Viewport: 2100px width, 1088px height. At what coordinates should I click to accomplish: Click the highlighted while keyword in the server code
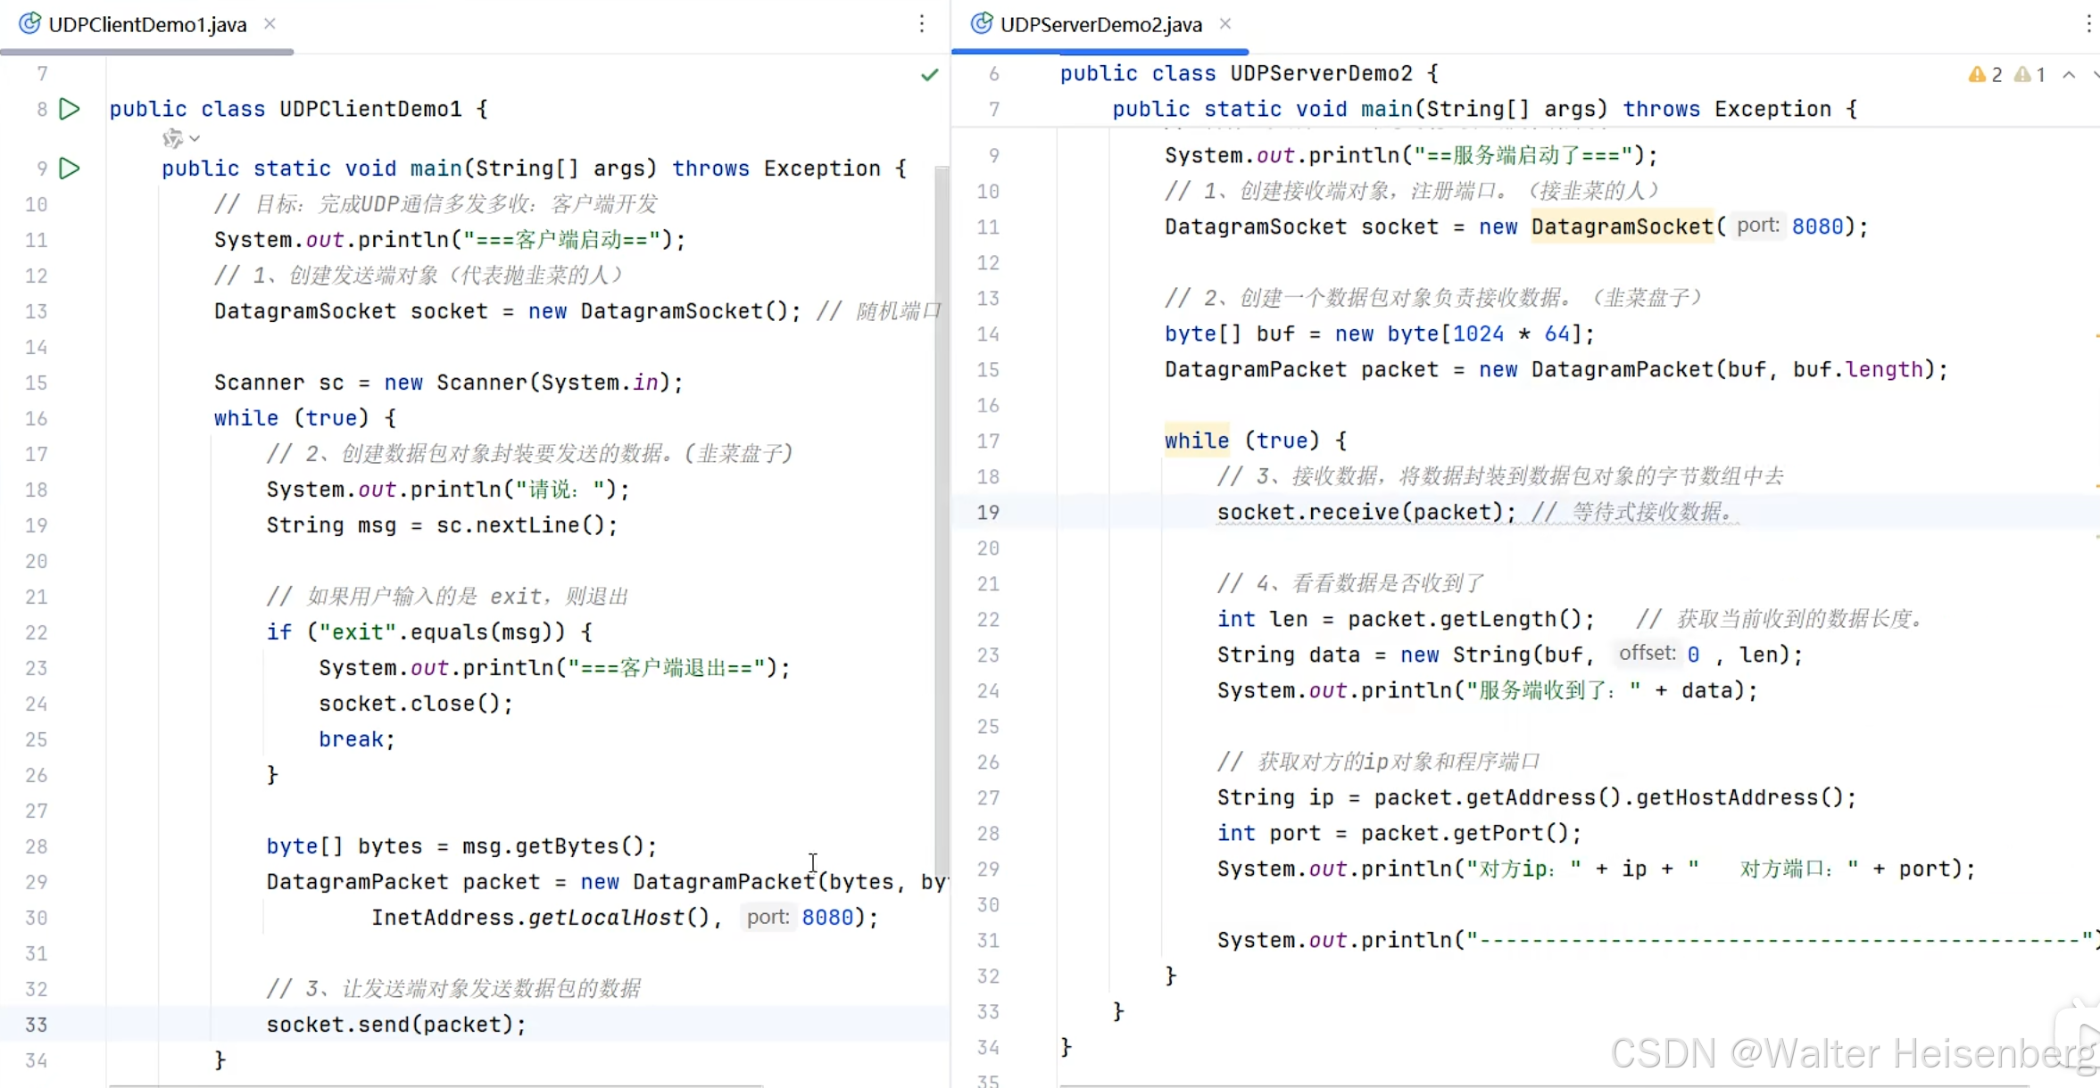1196,441
